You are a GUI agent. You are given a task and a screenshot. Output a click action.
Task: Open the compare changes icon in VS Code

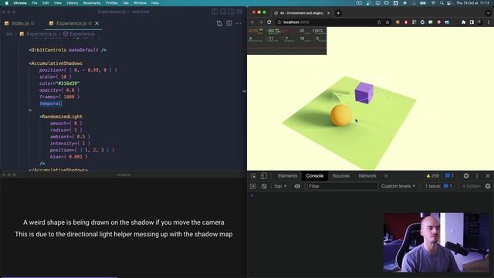coord(219,23)
